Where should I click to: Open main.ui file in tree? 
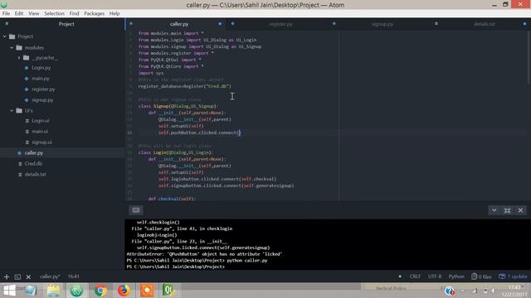coord(40,132)
